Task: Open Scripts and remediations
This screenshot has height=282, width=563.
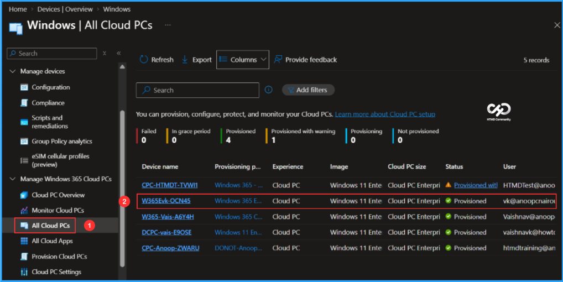Action: (50, 122)
